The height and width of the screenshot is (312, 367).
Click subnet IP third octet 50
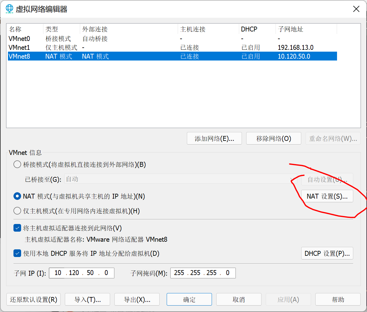90,273
